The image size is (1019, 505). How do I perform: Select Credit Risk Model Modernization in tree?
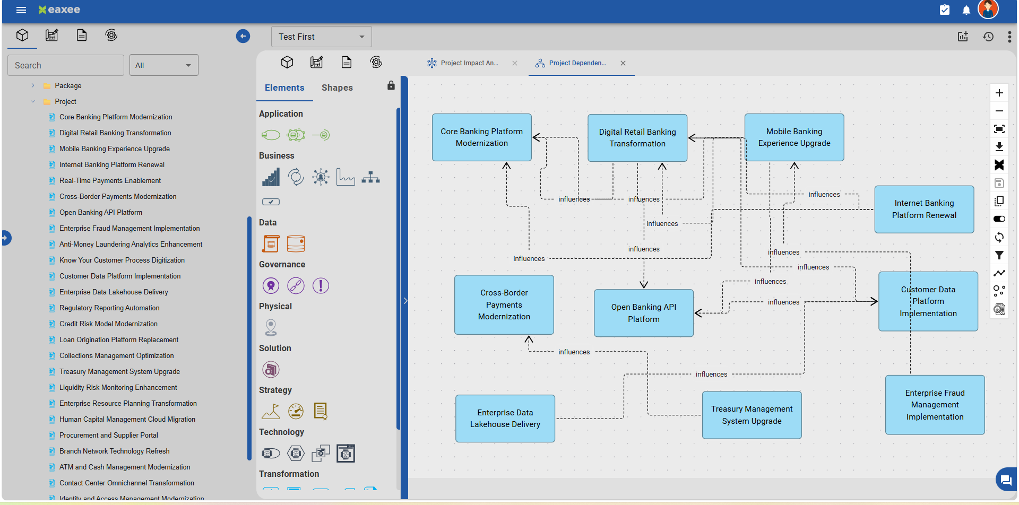[x=108, y=324]
